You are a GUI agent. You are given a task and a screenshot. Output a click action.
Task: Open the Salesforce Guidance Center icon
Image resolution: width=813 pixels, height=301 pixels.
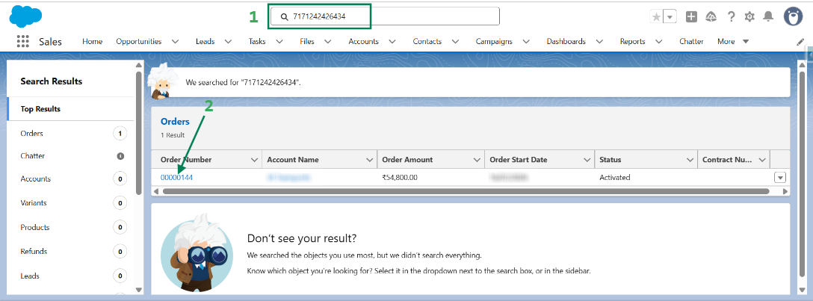pos(711,16)
